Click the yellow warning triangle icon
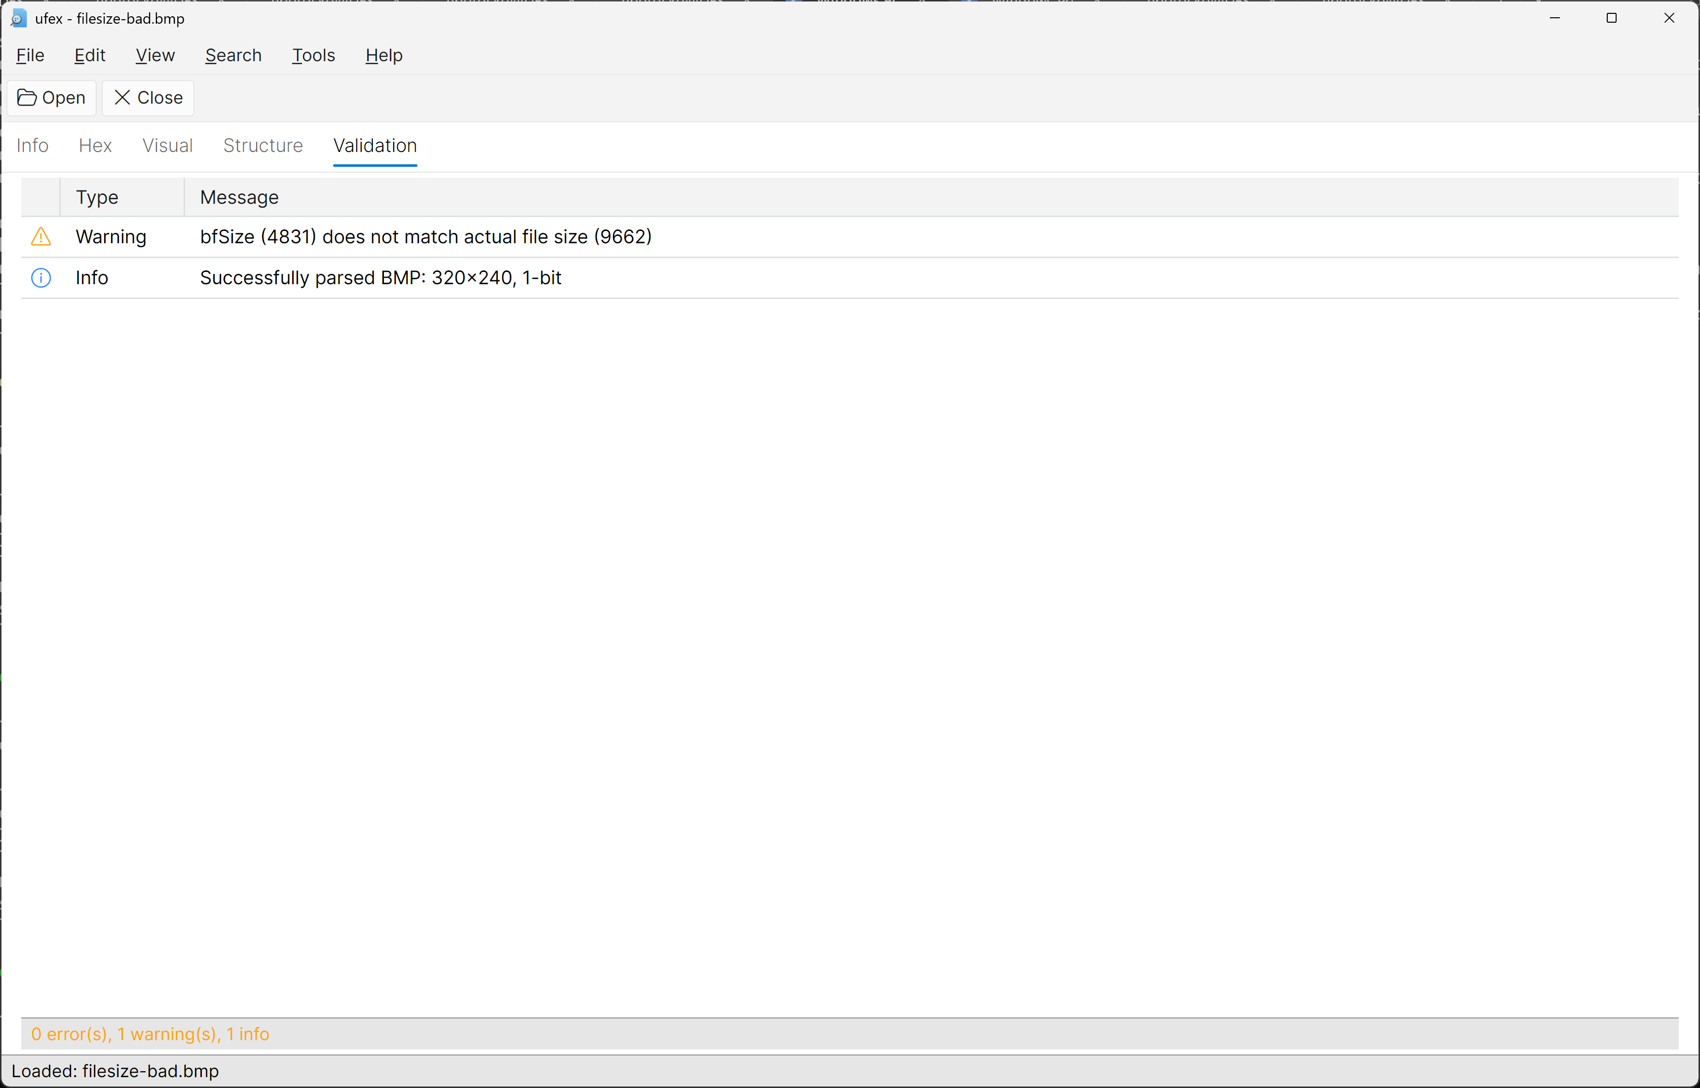The image size is (1700, 1088). click(41, 237)
